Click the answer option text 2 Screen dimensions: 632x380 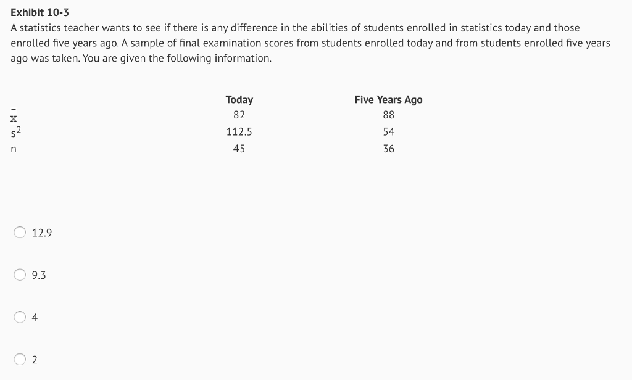35,359
